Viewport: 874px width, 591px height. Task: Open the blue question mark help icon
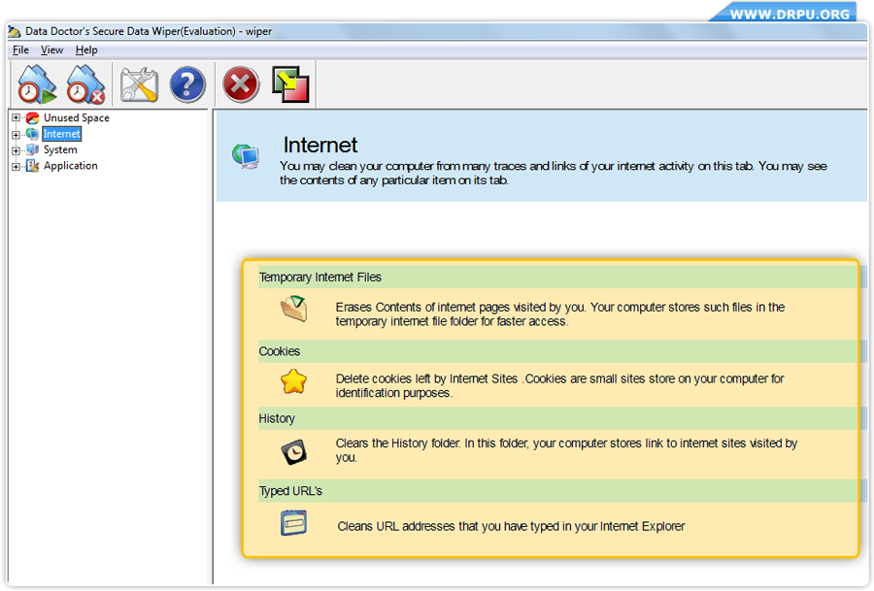pos(187,84)
